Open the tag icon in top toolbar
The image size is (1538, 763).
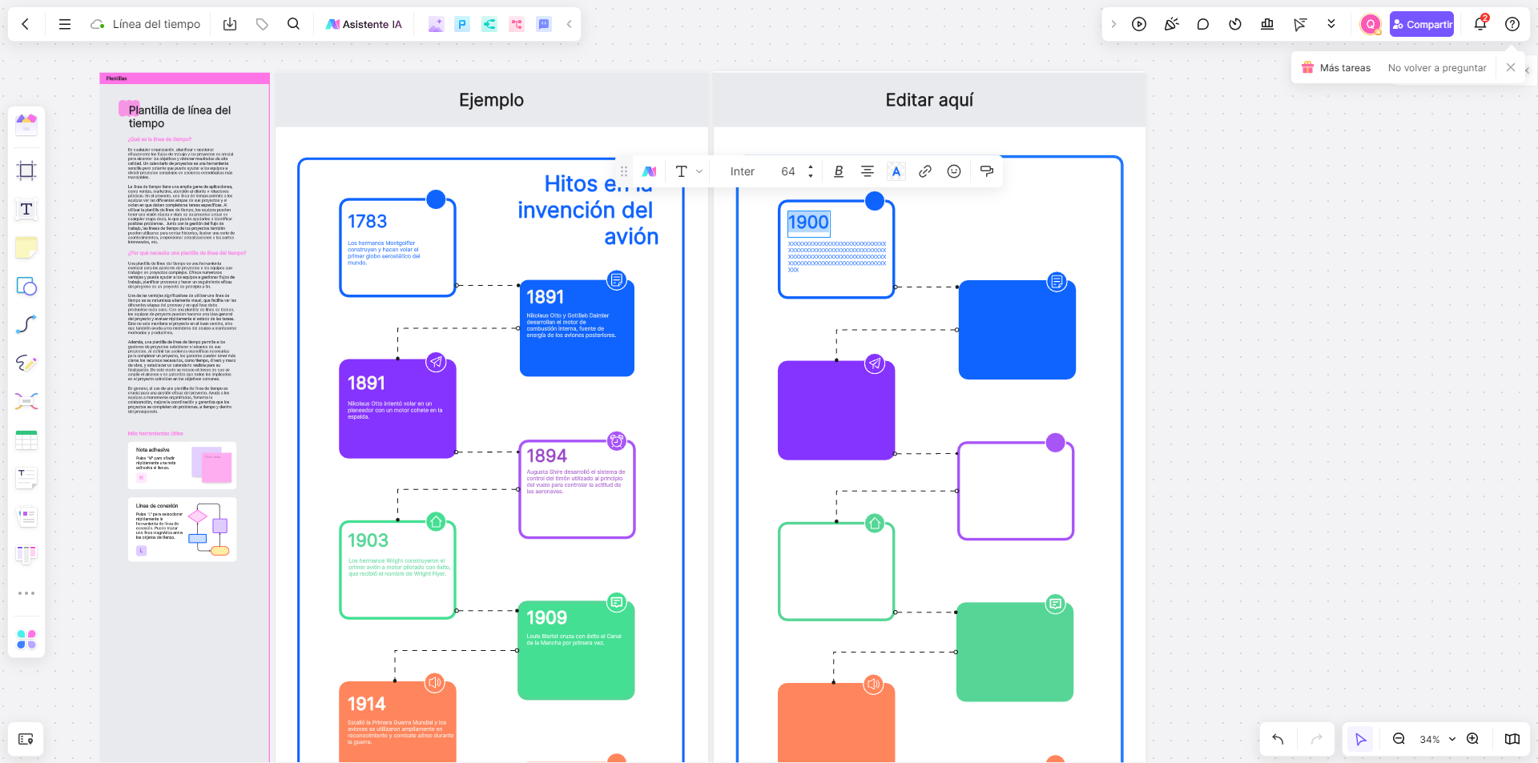tap(262, 24)
